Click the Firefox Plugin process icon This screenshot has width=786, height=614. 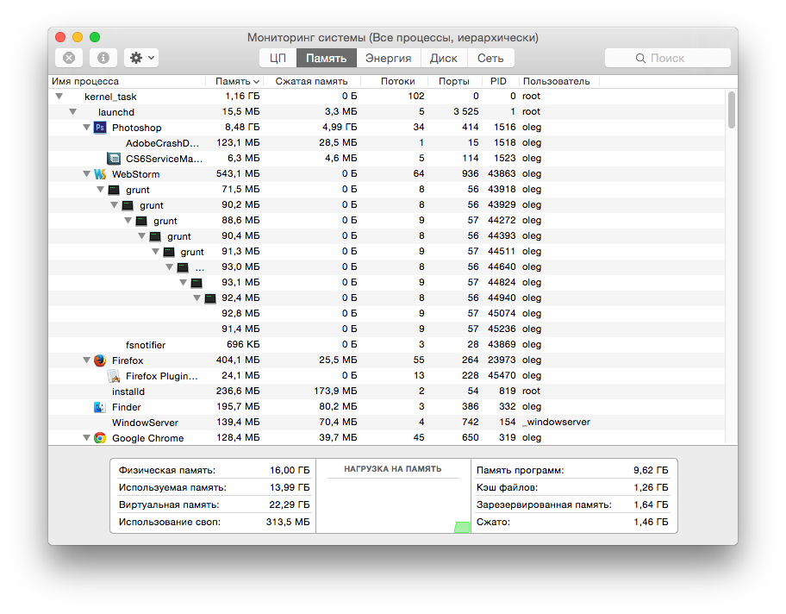pyautogui.click(x=114, y=376)
